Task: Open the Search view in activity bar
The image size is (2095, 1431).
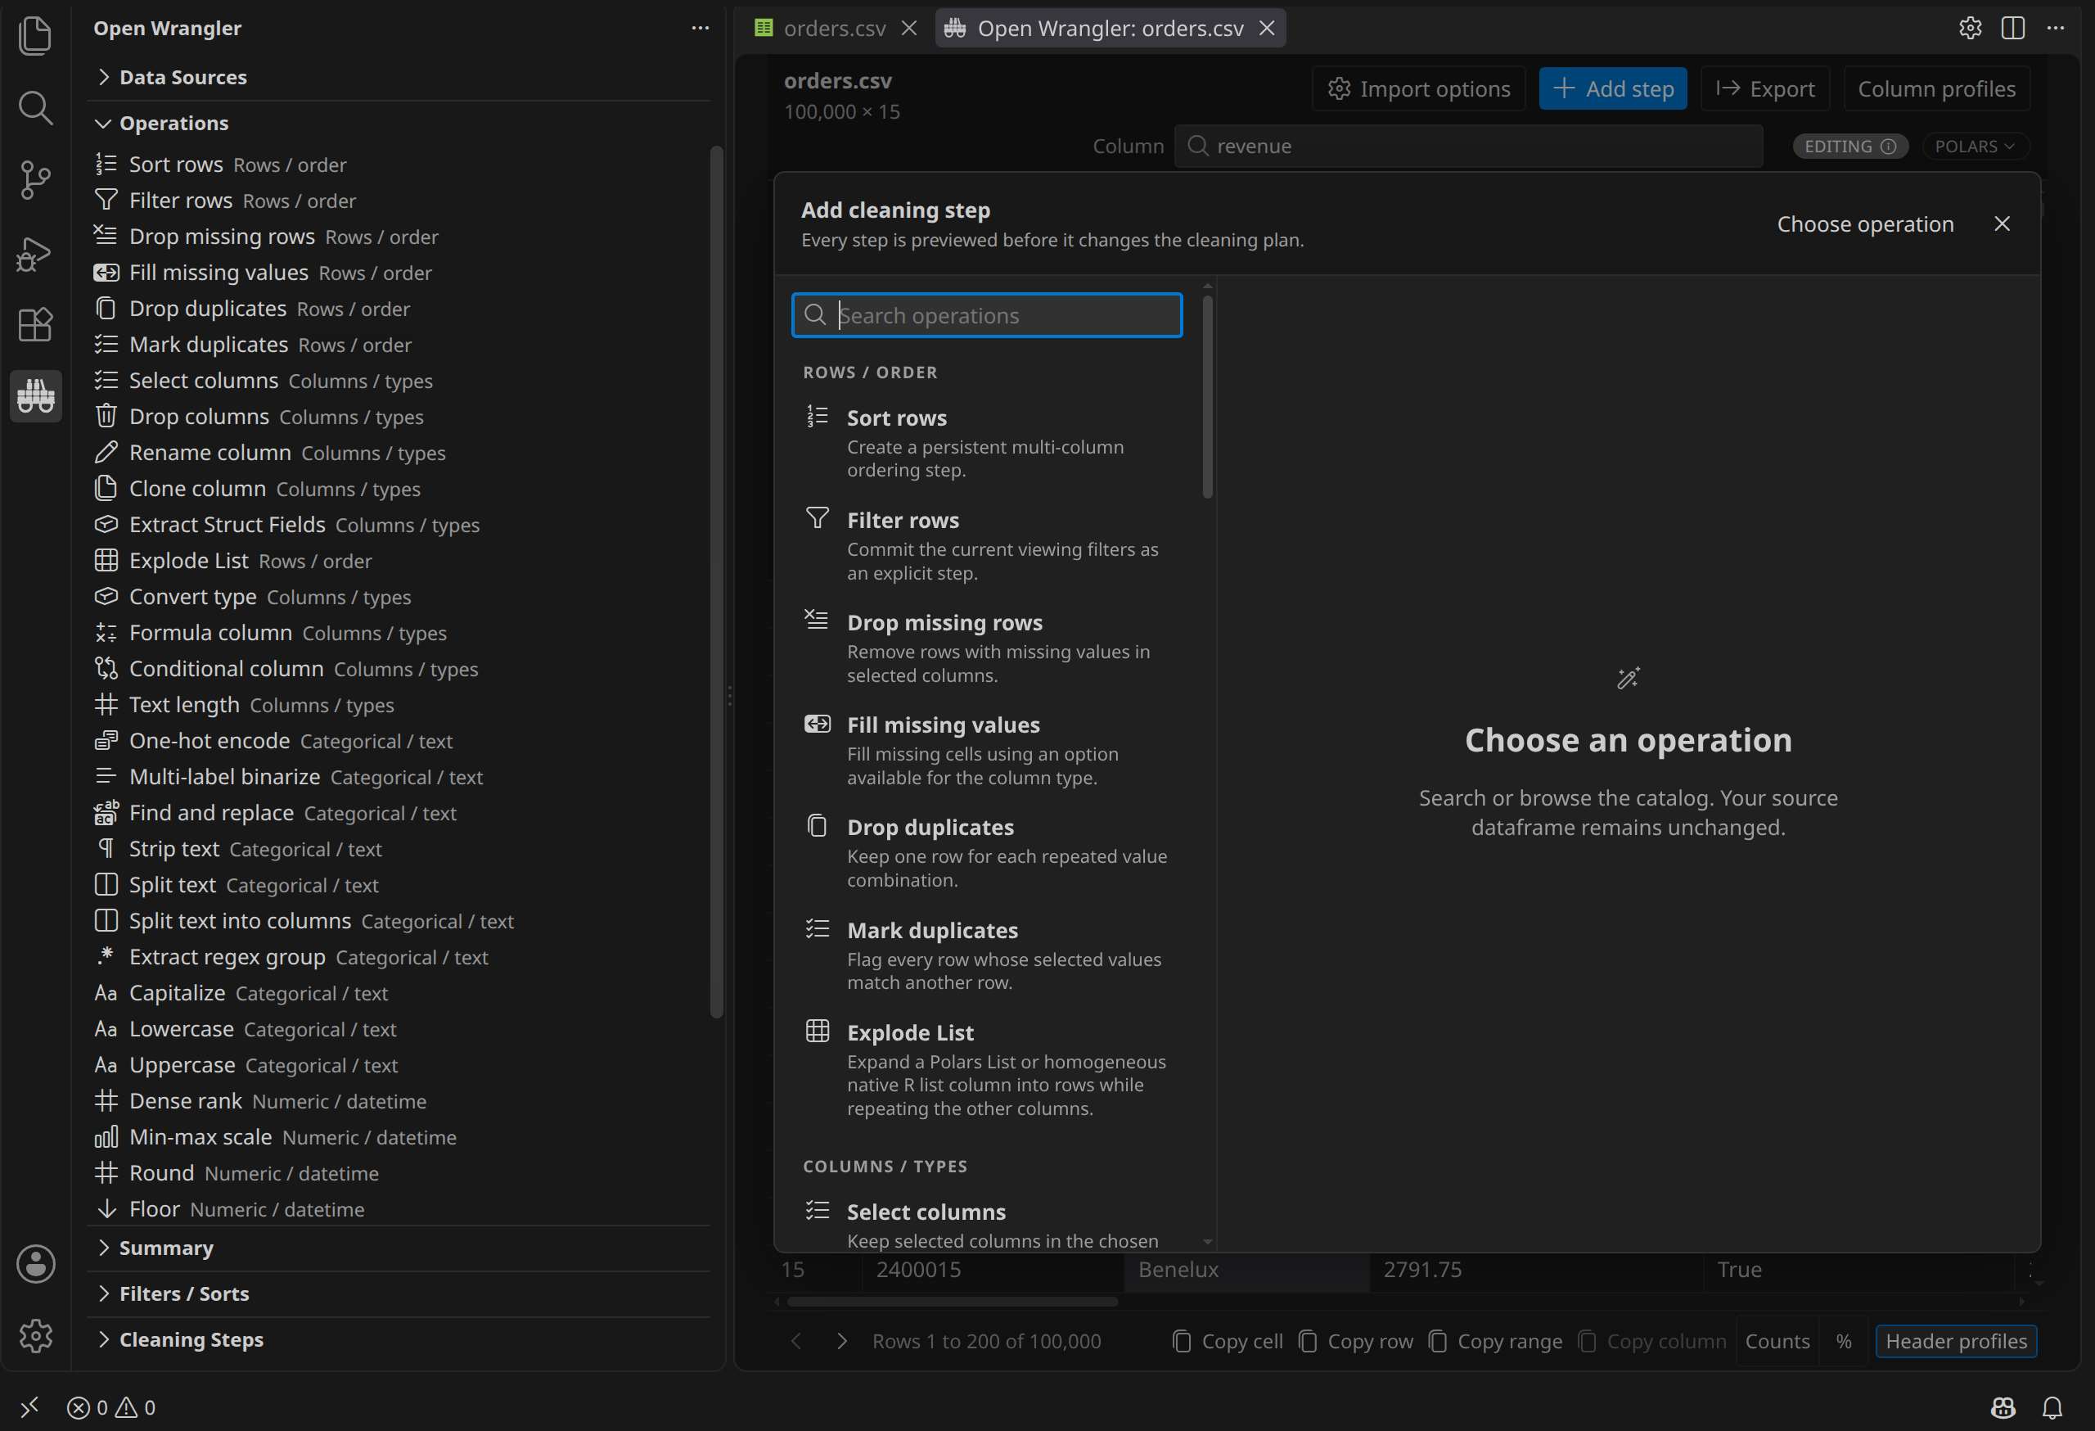Action: point(35,108)
